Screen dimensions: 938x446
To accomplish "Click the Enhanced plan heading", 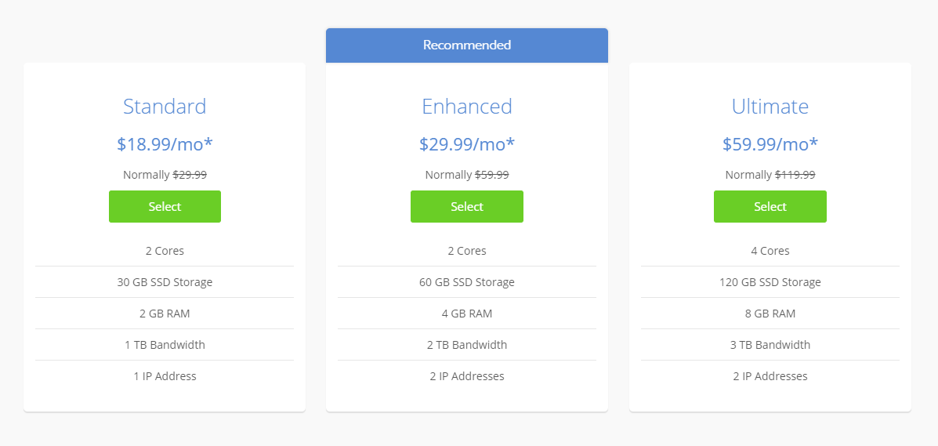I will pyautogui.click(x=466, y=107).
